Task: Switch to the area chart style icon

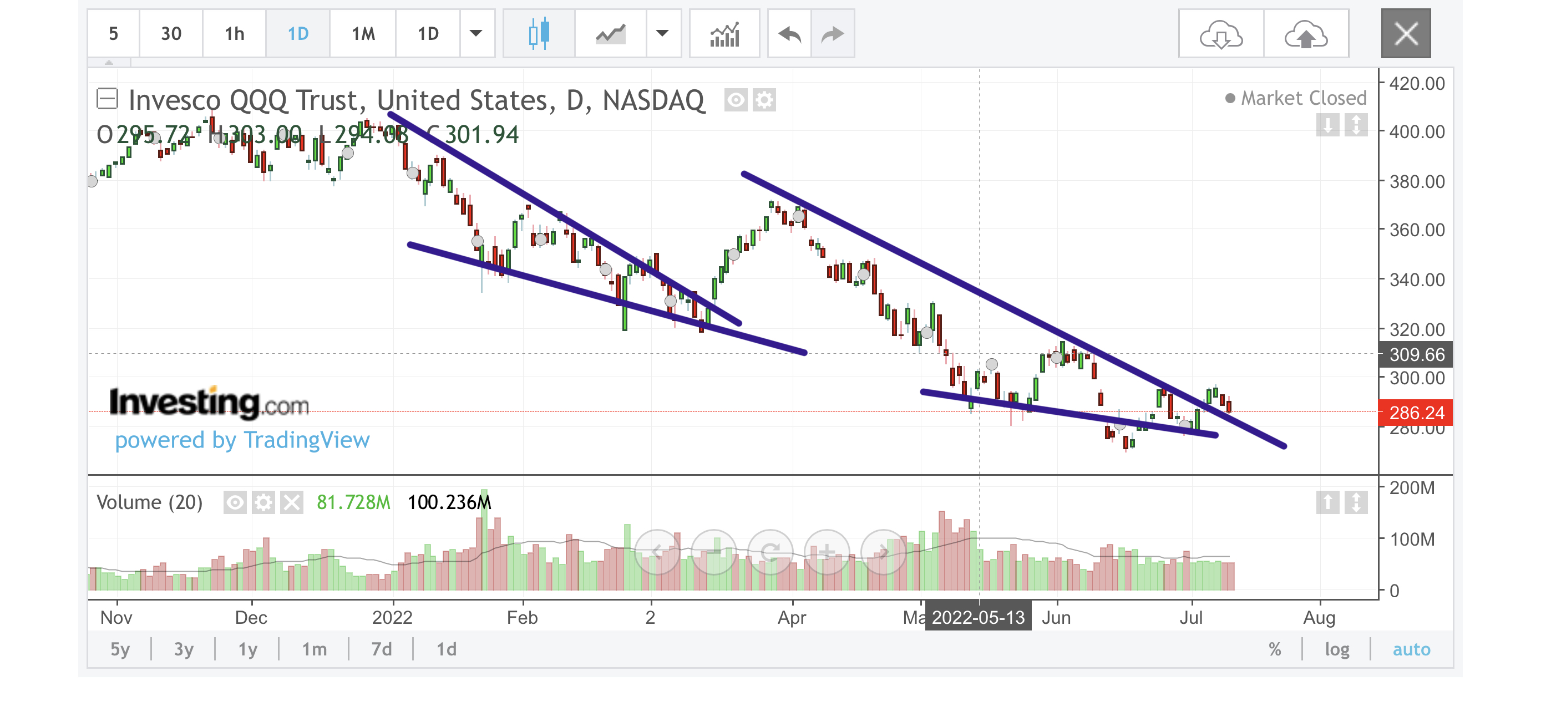Action: [610, 33]
